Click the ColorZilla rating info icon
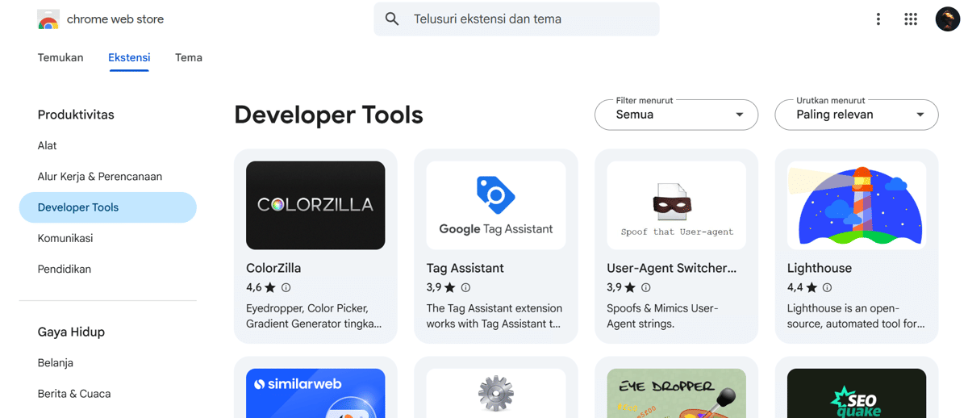Screen dimensions: 968x418 pyautogui.click(x=286, y=287)
